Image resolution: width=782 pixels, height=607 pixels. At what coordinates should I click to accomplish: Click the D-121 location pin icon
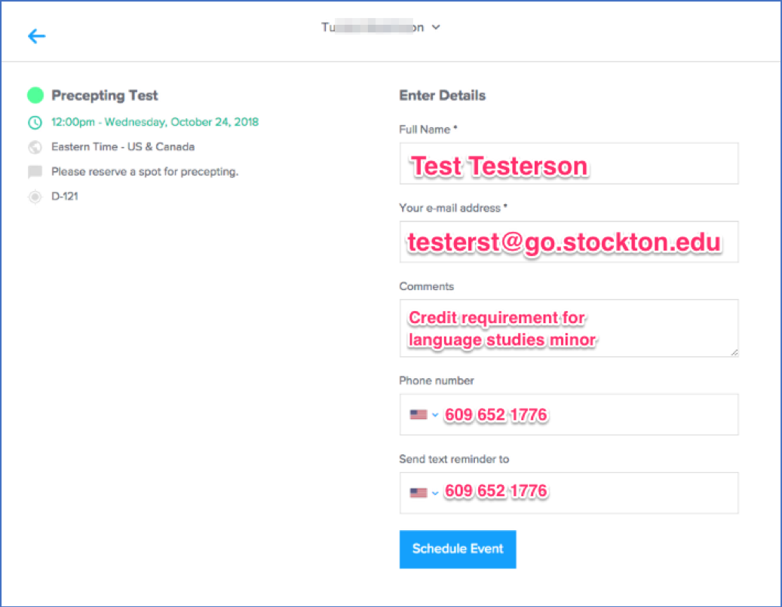[x=35, y=197]
